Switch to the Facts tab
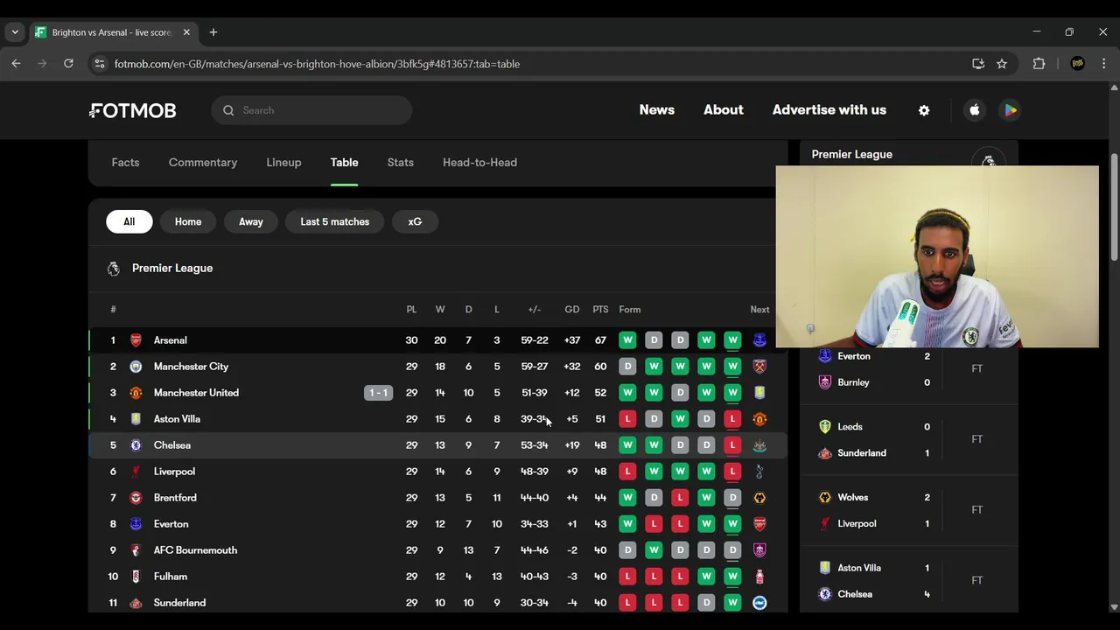The height and width of the screenshot is (630, 1120). (125, 163)
